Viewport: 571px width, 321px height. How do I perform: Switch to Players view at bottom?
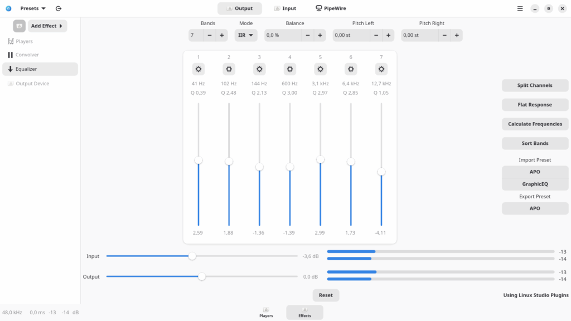tap(266, 312)
